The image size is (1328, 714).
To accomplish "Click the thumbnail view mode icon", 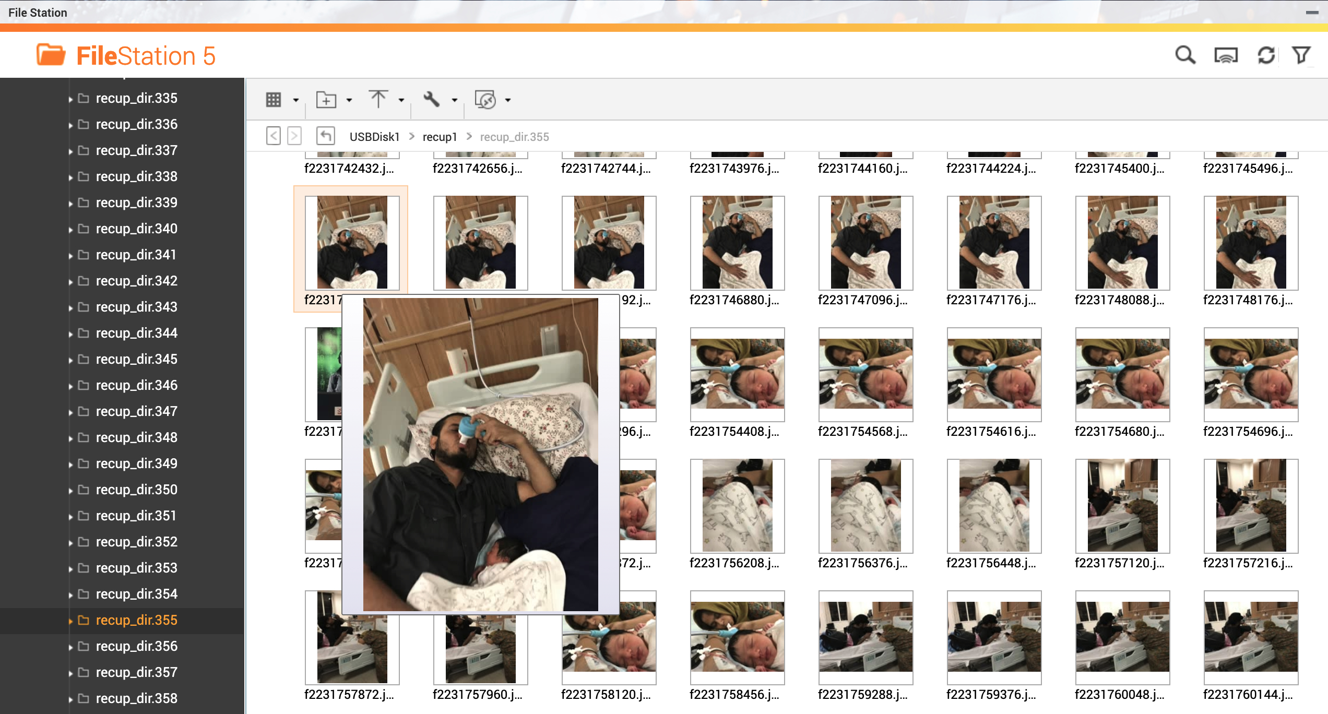I will (x=274, y=100).
